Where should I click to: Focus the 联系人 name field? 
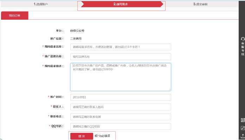coord(121,107)
